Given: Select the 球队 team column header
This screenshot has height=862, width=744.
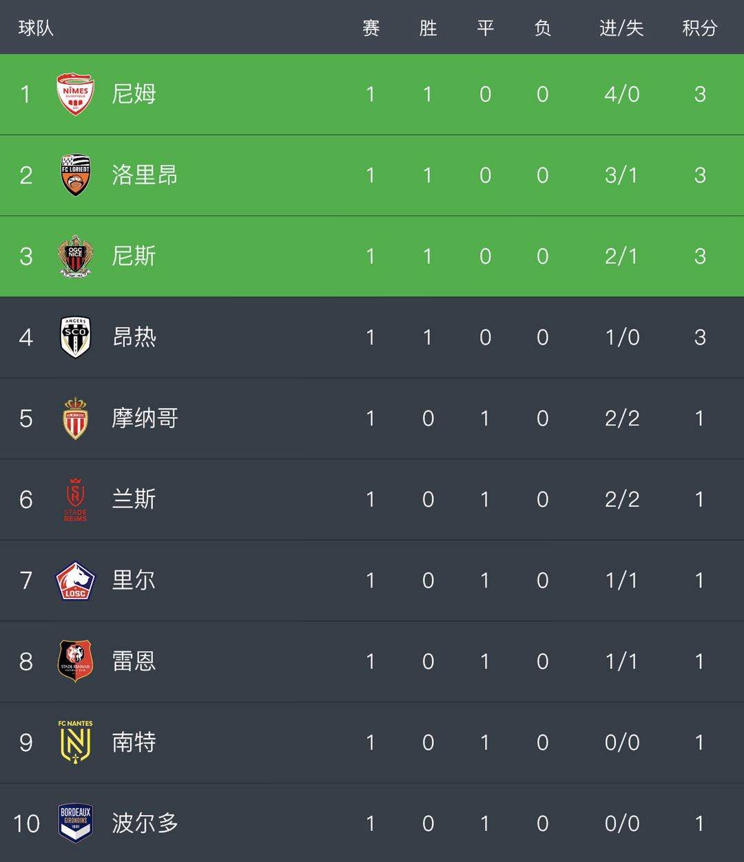Looking at the screenshot, I should (36, 28).
